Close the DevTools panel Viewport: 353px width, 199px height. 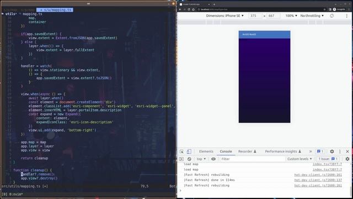pos(347,151)
